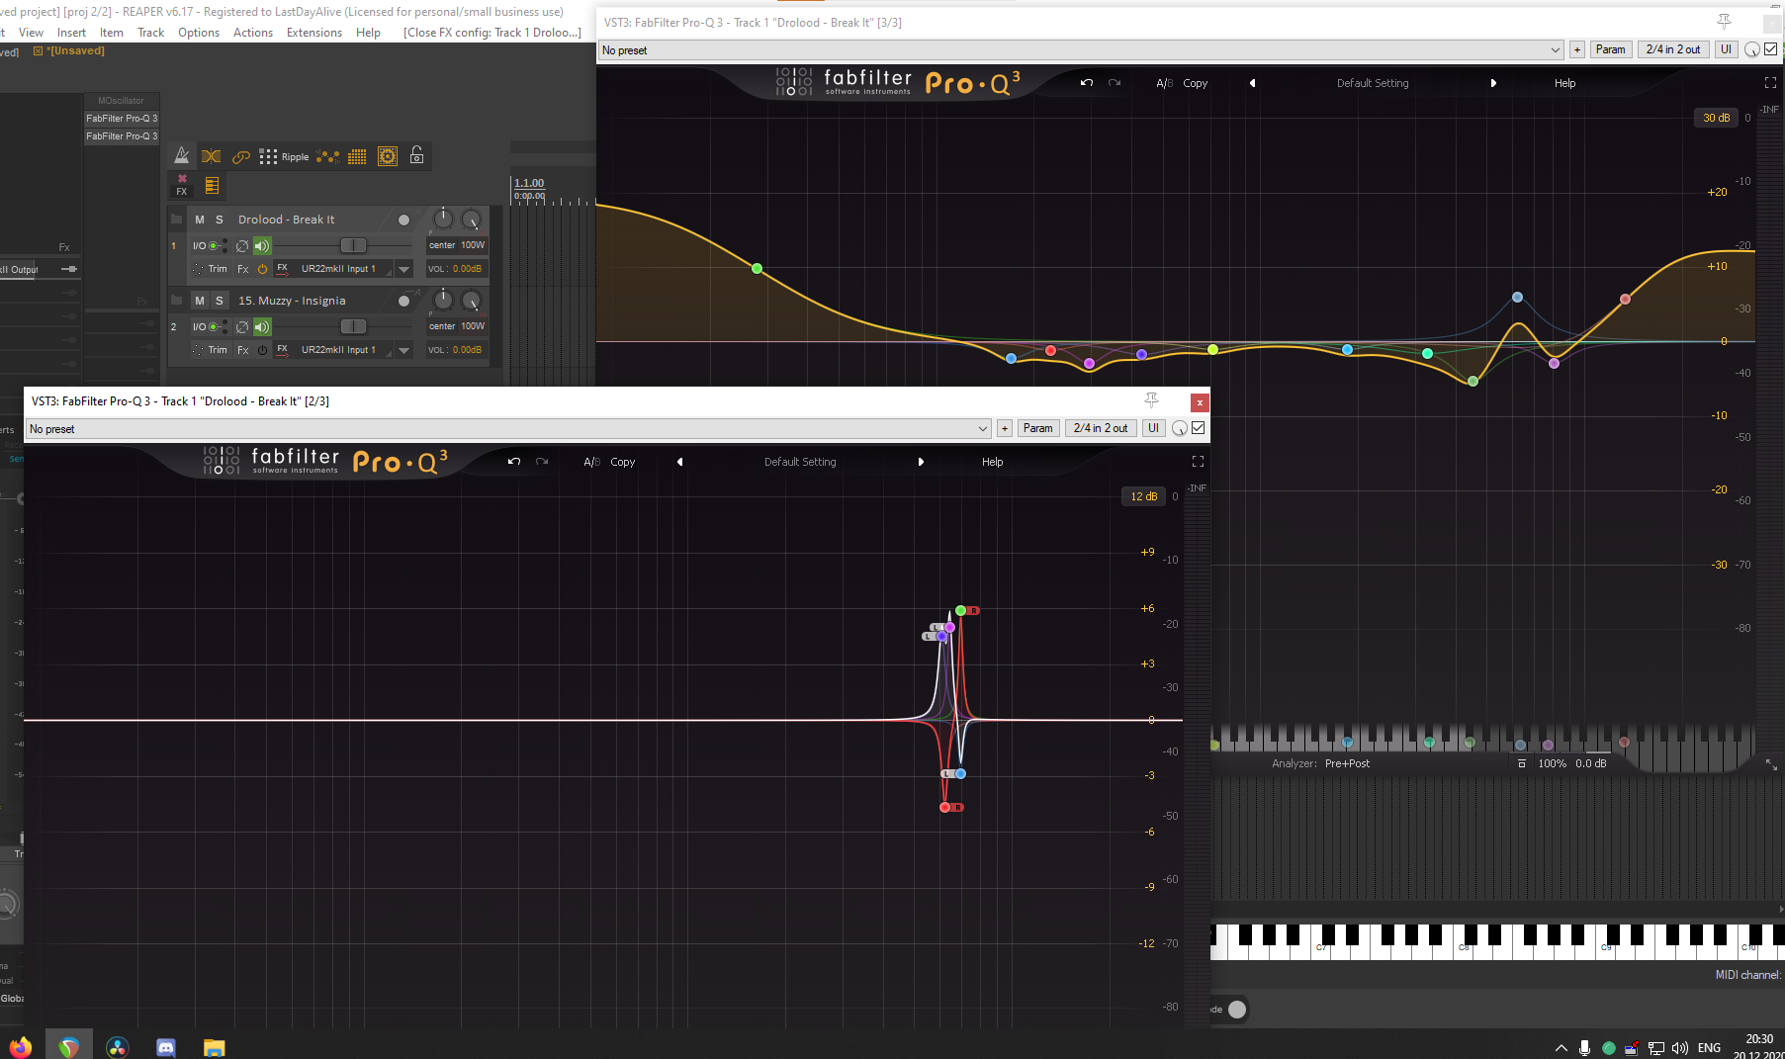Mute the 15. Muzzy - Insignia track
Screen dimensions: 1785x1059
(x=200, y=301)
